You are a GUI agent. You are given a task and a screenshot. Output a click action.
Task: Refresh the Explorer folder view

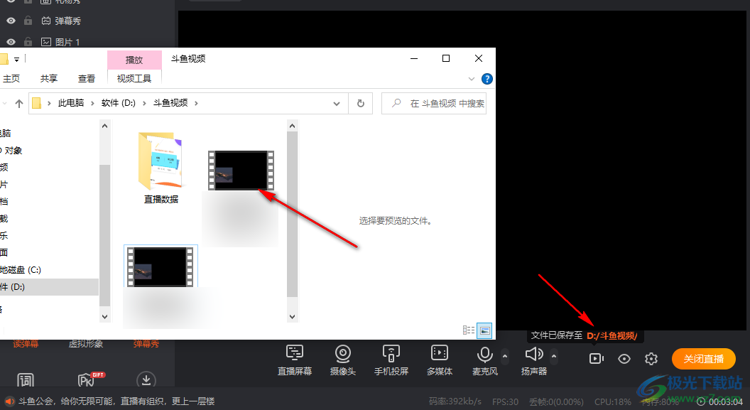[361, 103]
